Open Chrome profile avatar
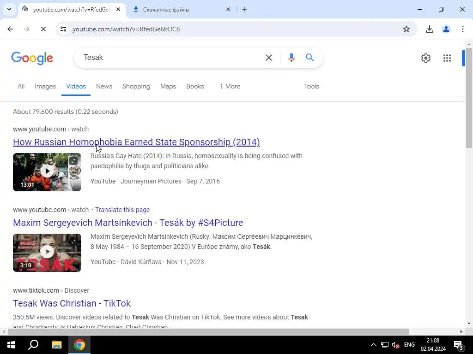Viewport: 473px width, 354px height. pyautogui.click(x=446, y=29)
